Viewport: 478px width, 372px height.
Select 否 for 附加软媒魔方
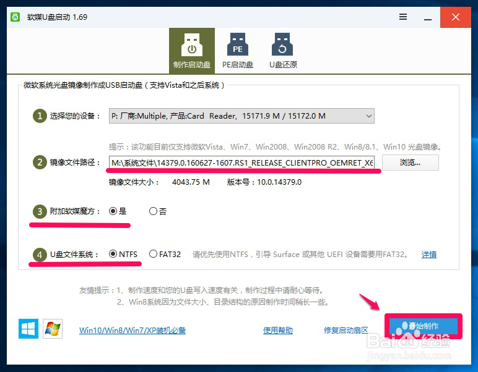point(158,211)
